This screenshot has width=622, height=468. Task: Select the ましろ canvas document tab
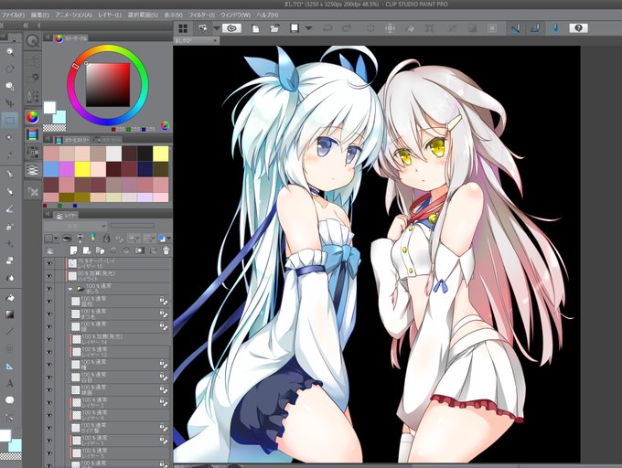point(197,40)
